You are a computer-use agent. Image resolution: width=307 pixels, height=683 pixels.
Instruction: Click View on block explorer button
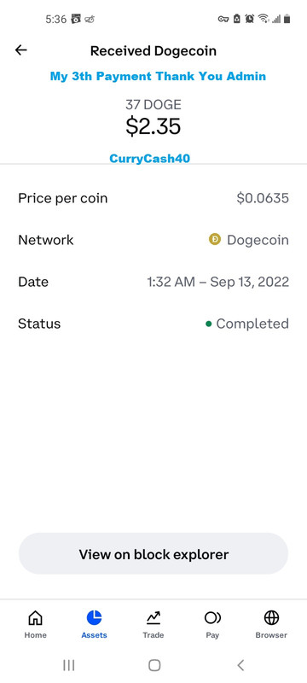tap(153, 553)
